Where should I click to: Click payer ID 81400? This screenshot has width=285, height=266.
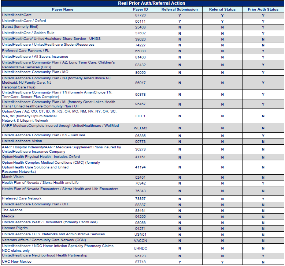point(140,57)
